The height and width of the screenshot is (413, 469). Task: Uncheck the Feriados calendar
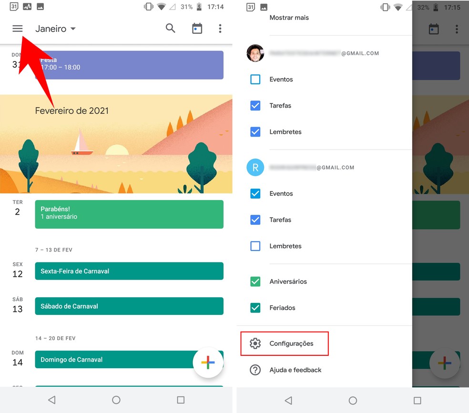(255, 307)
